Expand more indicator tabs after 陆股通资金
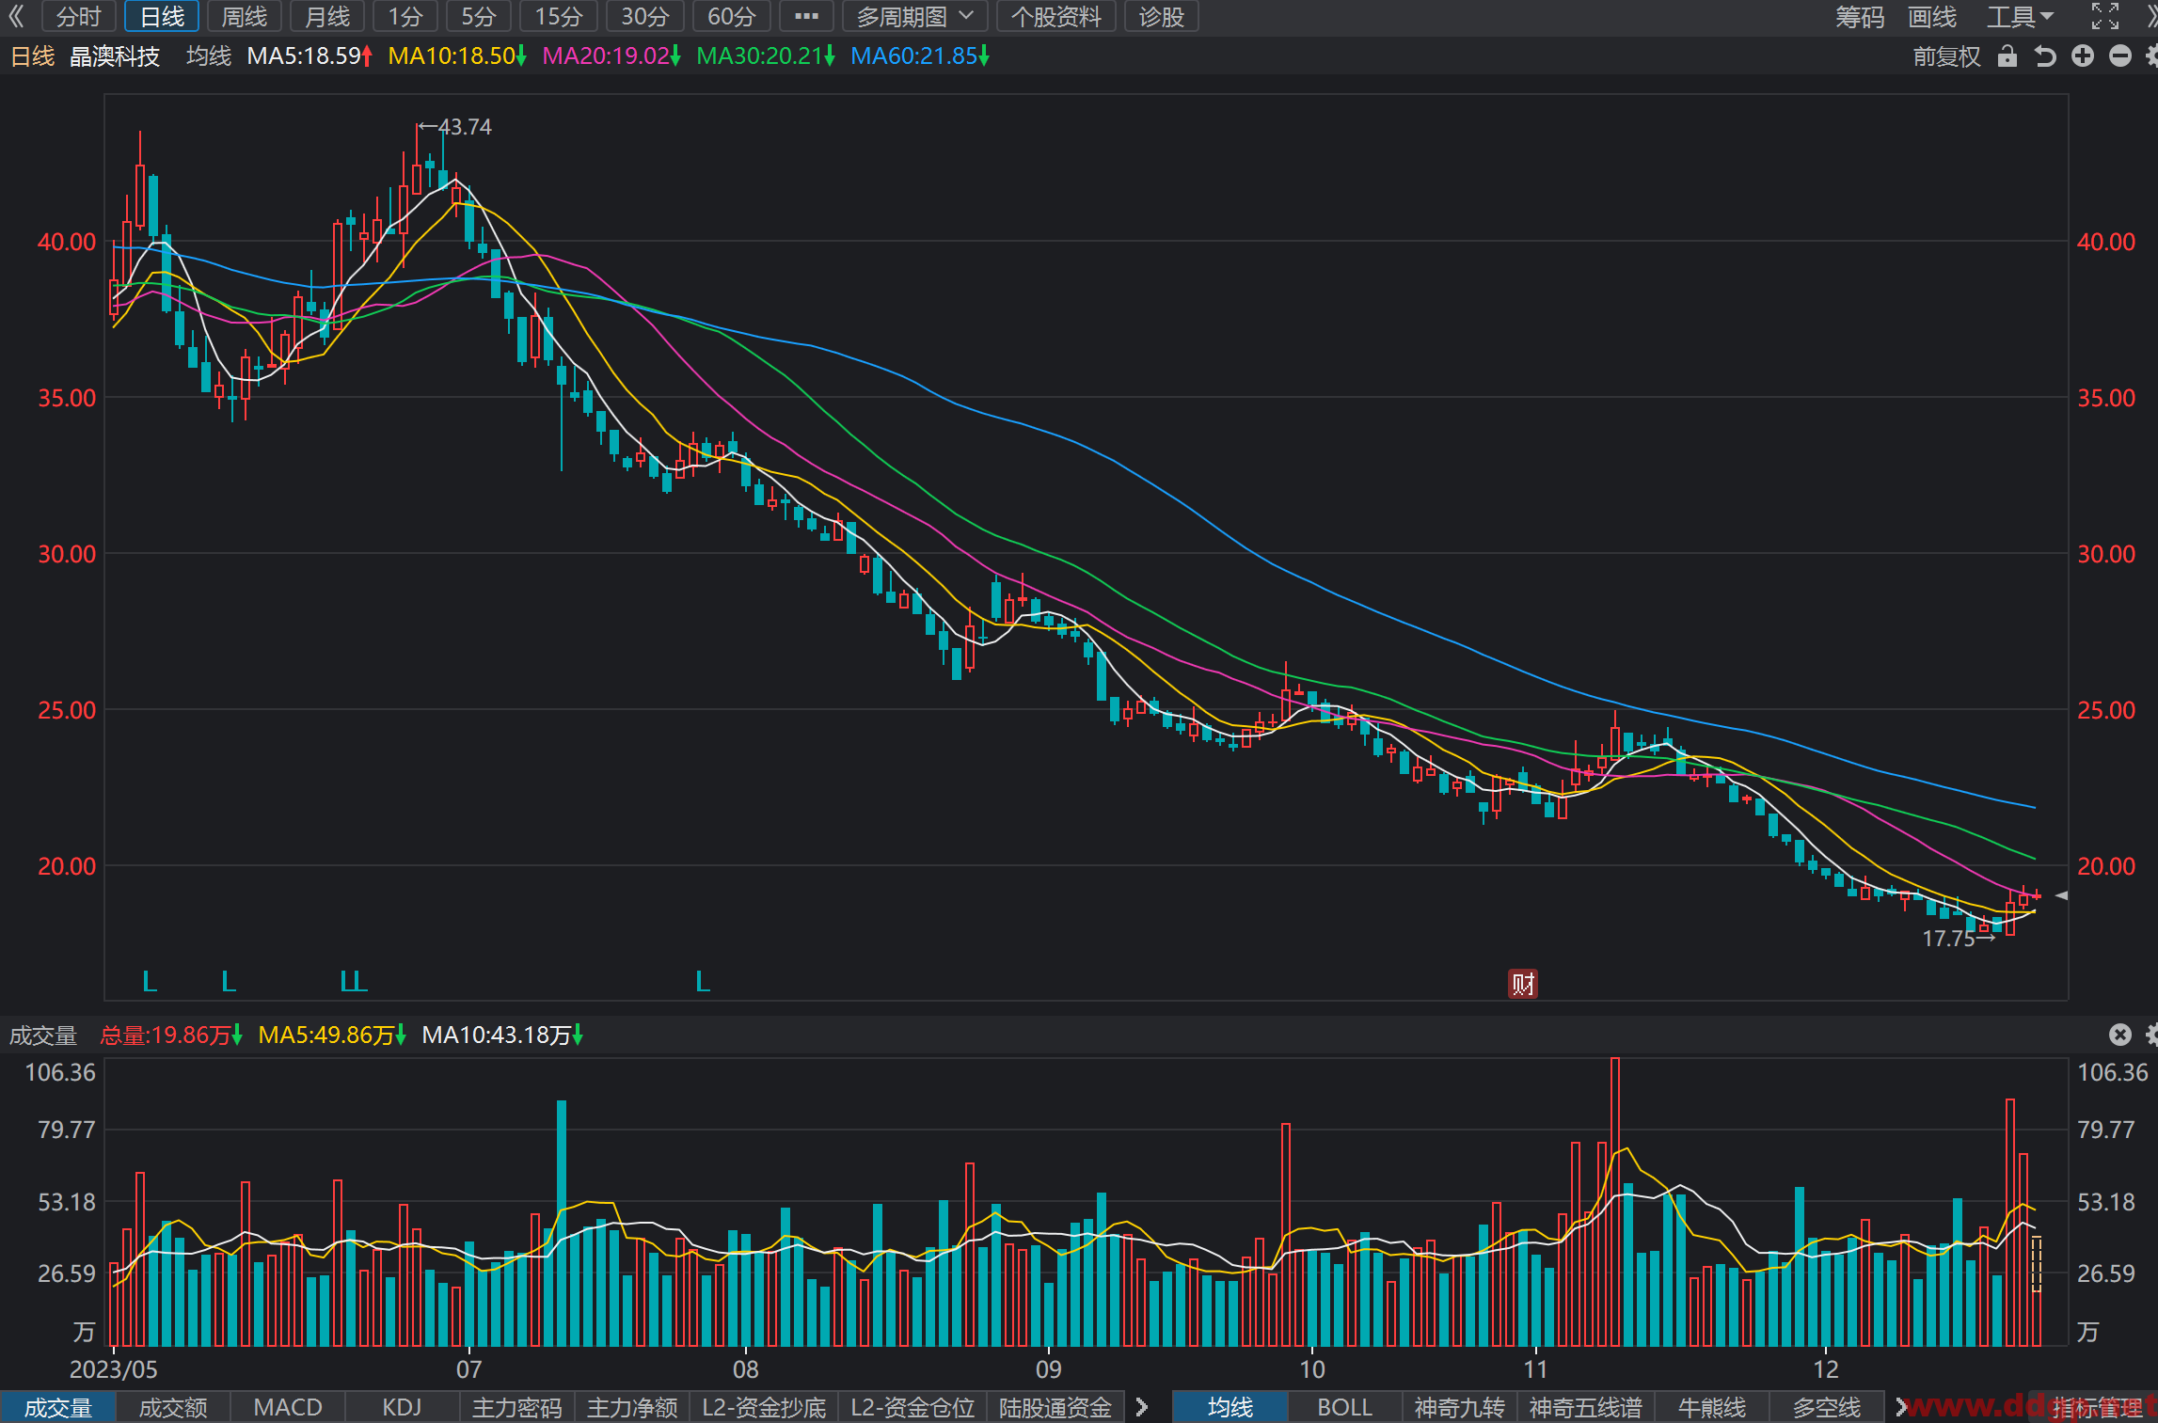Viewport: 2158px width, 1423px height. coord(1142,1407)
